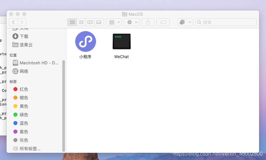The image size is (266, 160).
Task: Click the 小程序 file name label
Action: [85, 57]
